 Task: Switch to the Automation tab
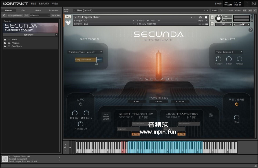[x=53, y=10]
